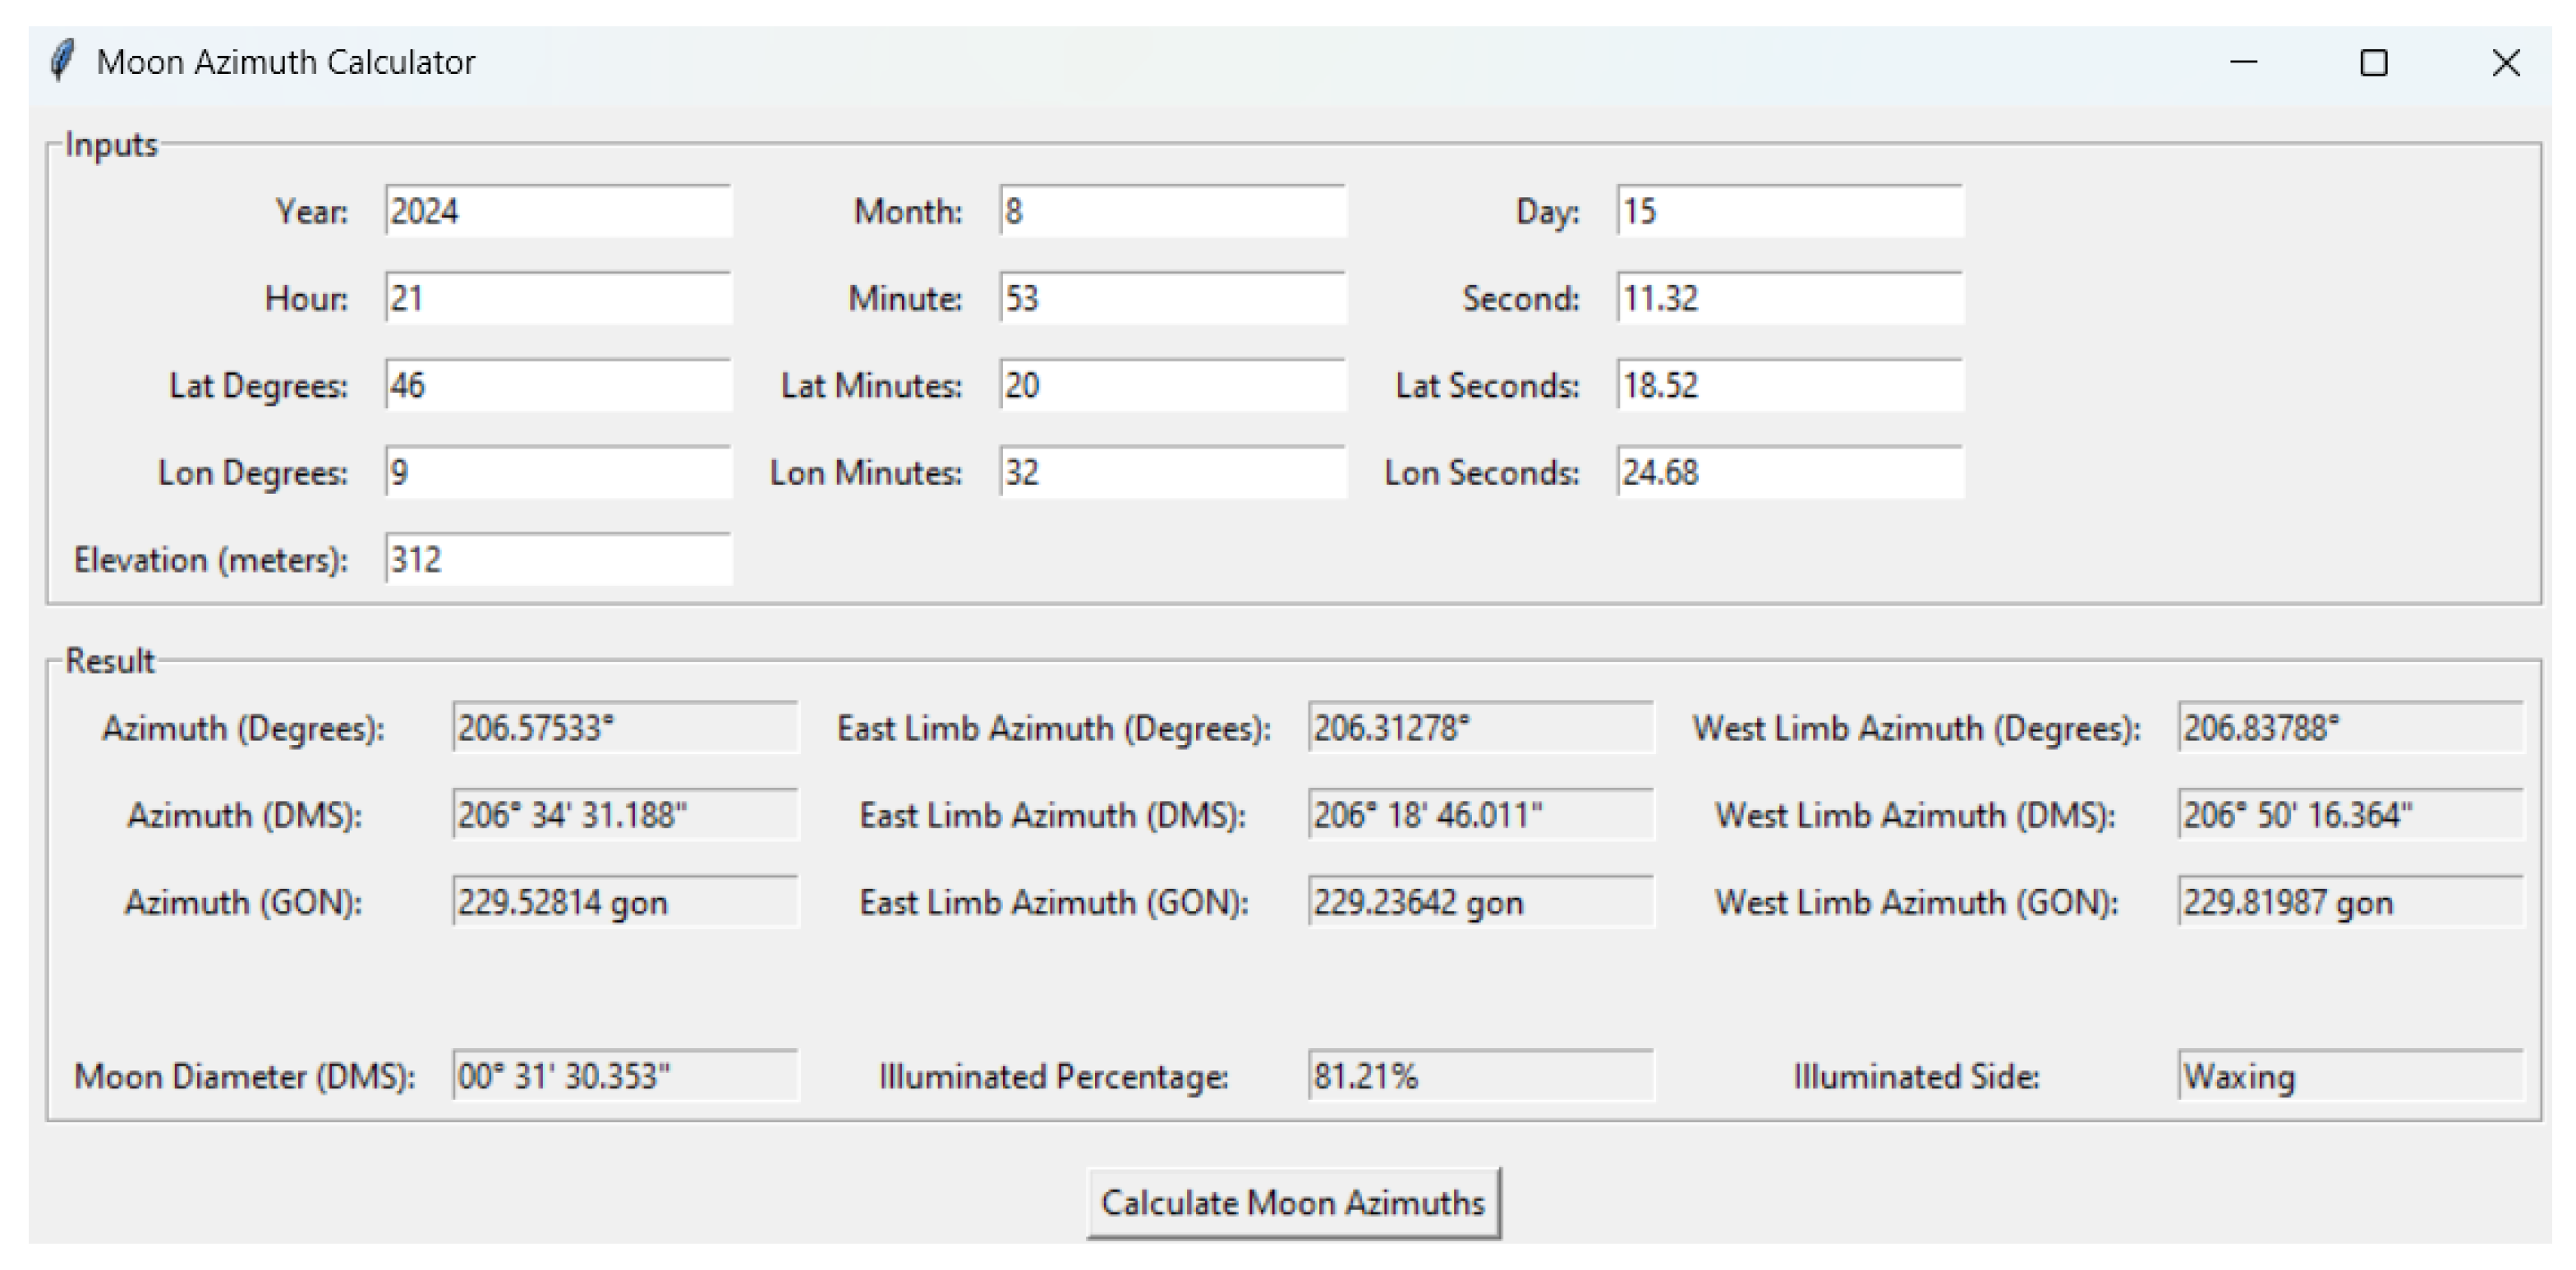Click West Limb Azimuth (DMS) value box
The width and height of the screenshot is (2576, 1270).
[x=2351, y=814]
